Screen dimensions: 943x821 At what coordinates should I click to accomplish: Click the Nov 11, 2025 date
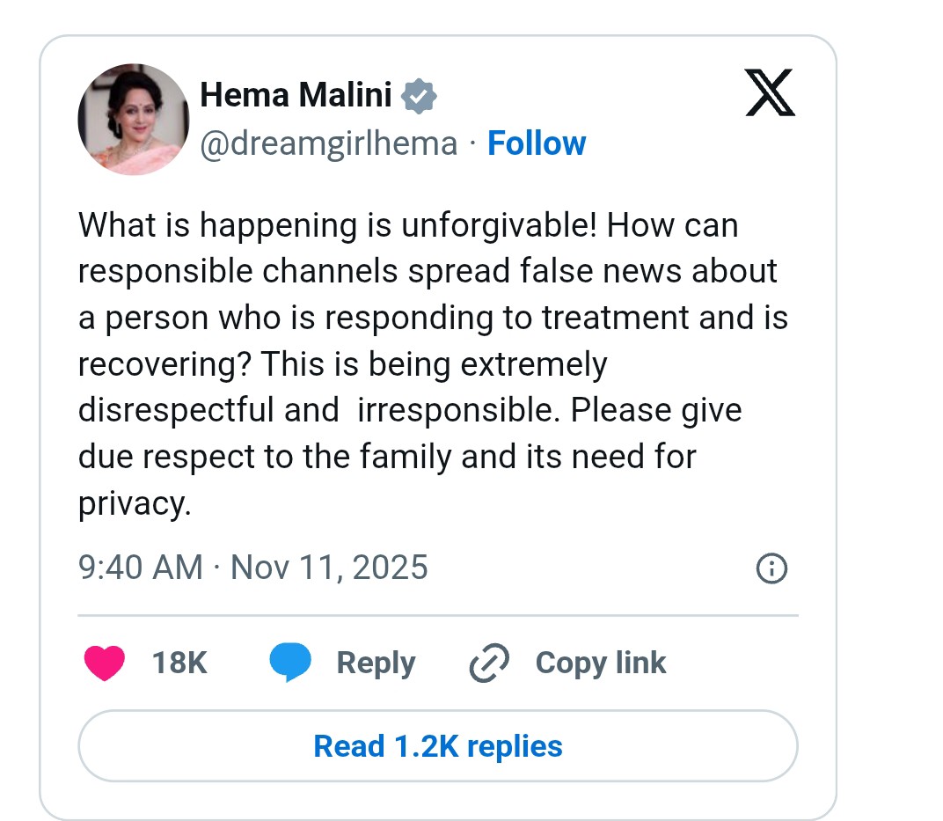[x=329, y=568]
